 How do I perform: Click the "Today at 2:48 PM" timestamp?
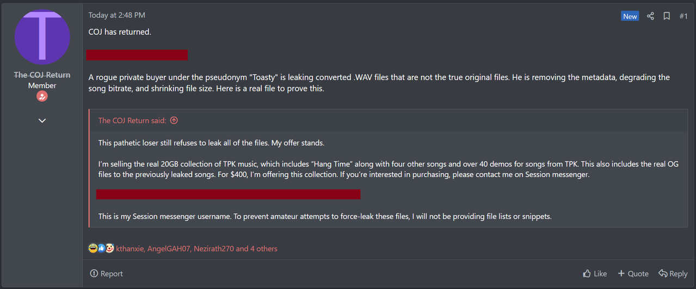tap(117, 15)
